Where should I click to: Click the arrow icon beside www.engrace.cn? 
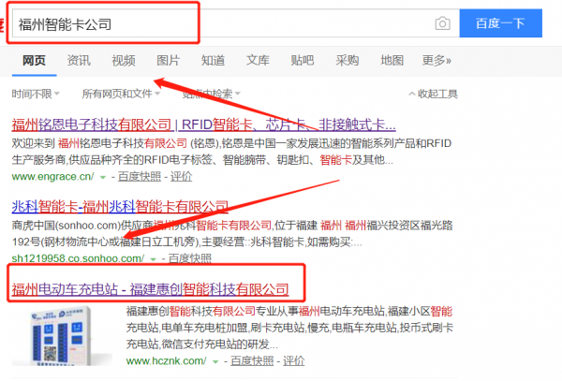(103, 176)
